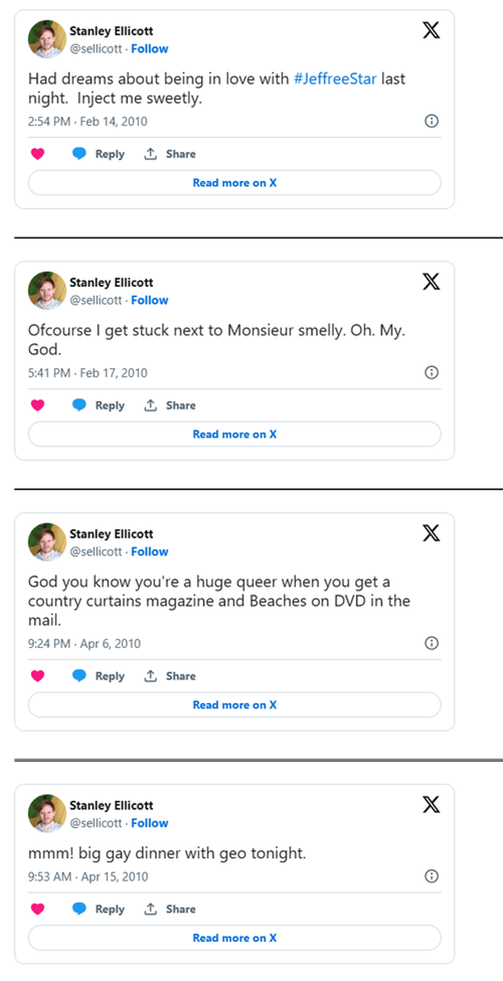
Task: Click Read more on X under Feb 17 tweet
Action: pyautogui.click(x=234, y=434)
